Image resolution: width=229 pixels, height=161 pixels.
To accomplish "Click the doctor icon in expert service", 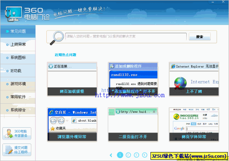I will click(x=9, y=133).
